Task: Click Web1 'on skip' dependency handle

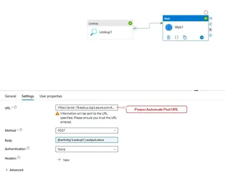Action: [210, 18]
